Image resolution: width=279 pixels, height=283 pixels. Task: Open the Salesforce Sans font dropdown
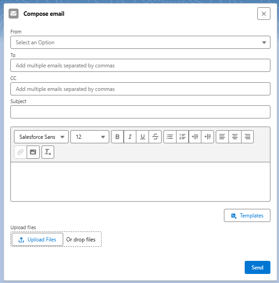pyautogui.click(x=42, y=137)
